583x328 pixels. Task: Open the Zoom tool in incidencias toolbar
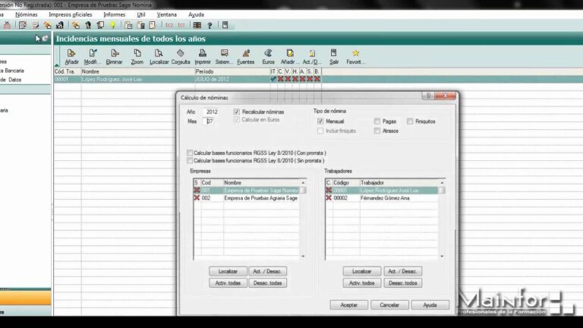tap(137, 56)
